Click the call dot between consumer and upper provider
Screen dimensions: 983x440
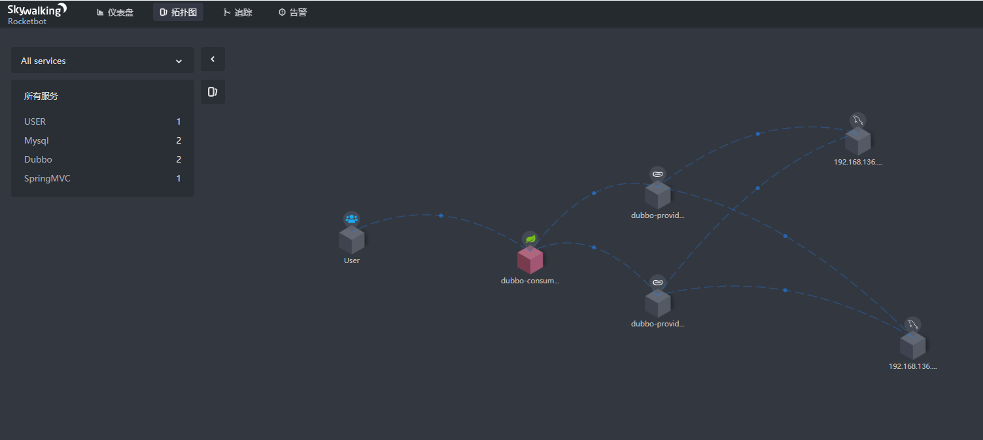pyautogui.click(x=594, y=193)
